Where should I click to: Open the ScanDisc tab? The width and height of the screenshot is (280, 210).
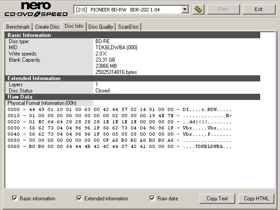pos(128,27)
